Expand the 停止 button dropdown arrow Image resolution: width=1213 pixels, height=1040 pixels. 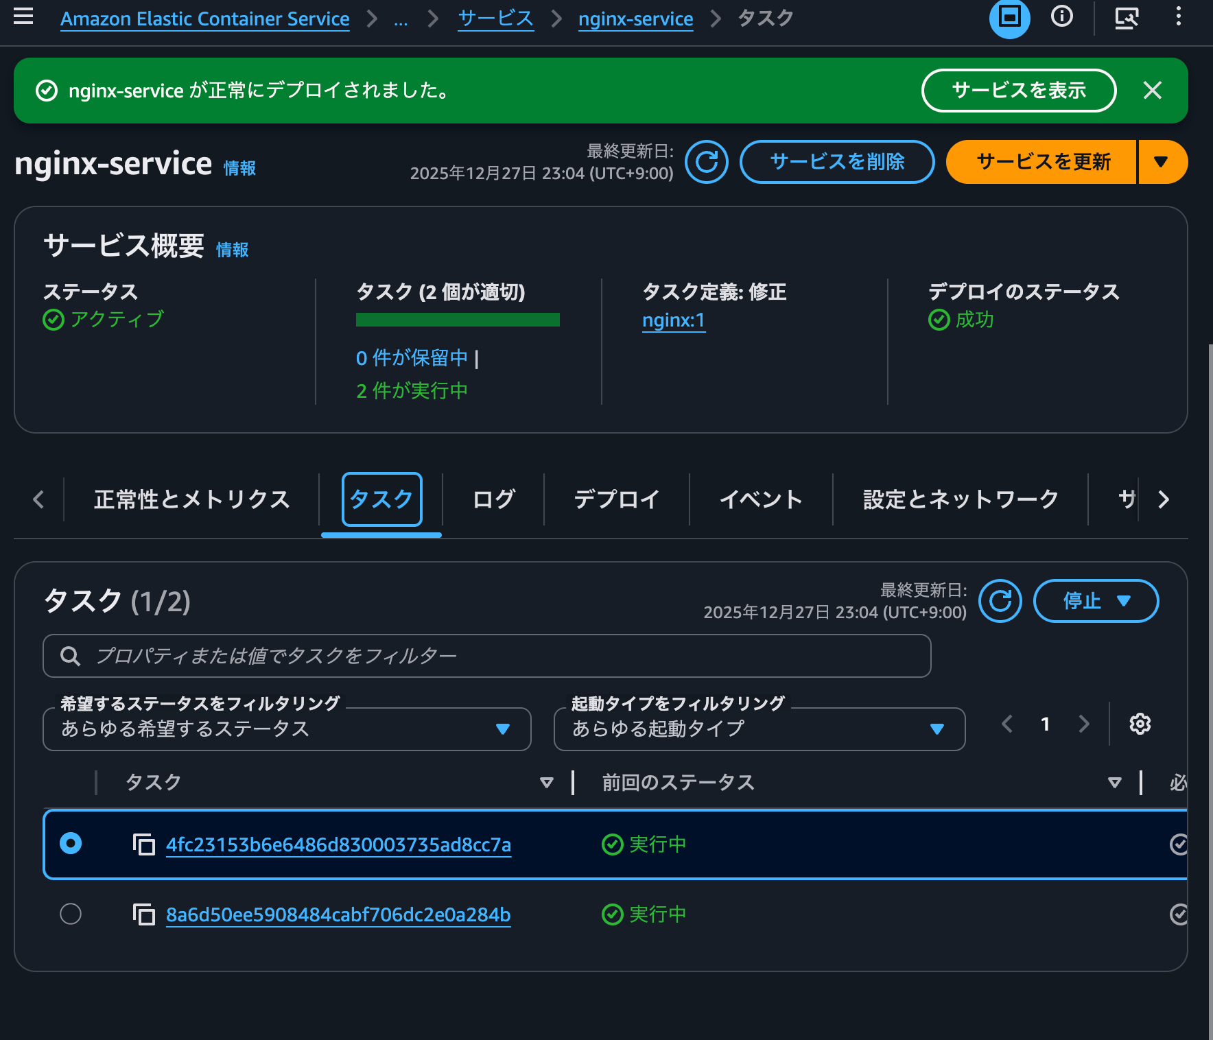1124,601
